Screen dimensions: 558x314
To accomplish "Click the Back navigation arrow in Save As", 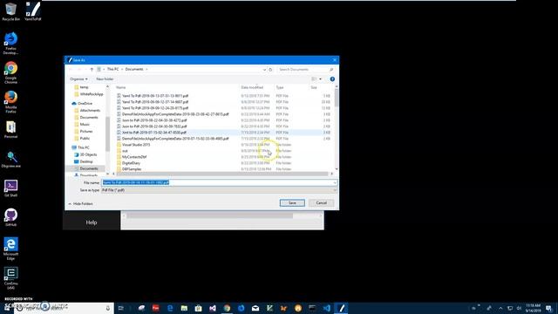I will tap(71, 70).
